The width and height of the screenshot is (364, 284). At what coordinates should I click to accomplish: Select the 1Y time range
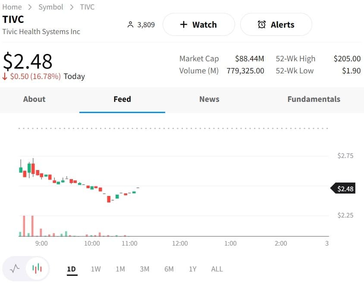click(193, 269)
